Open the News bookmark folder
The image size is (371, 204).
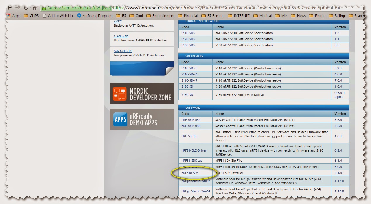point(298,16)
